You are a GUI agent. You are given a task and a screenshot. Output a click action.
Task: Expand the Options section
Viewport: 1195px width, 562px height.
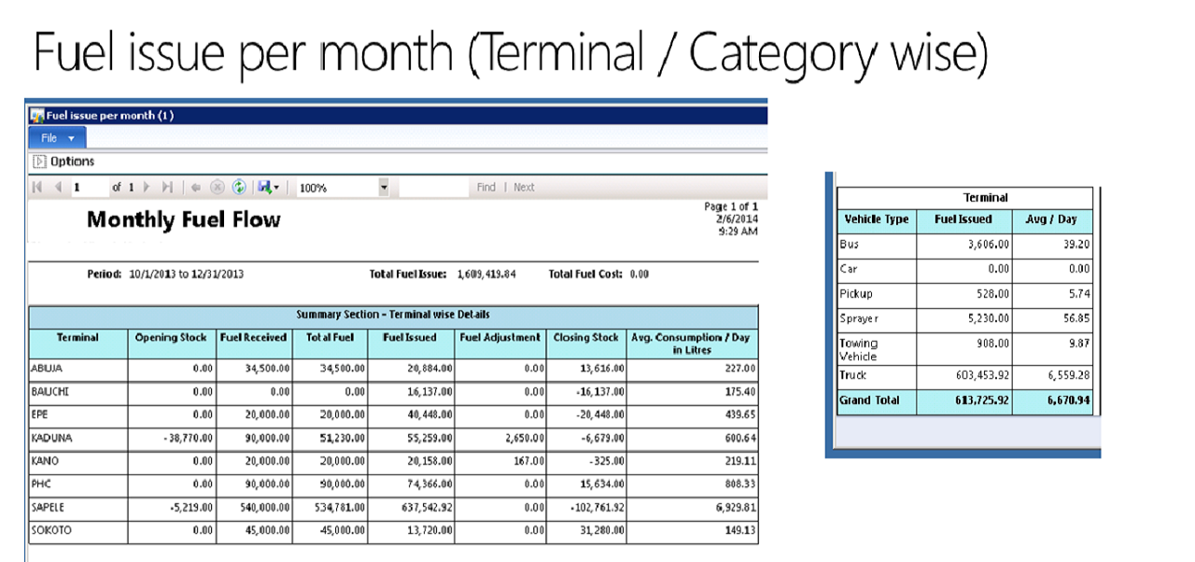coord(40,162)
